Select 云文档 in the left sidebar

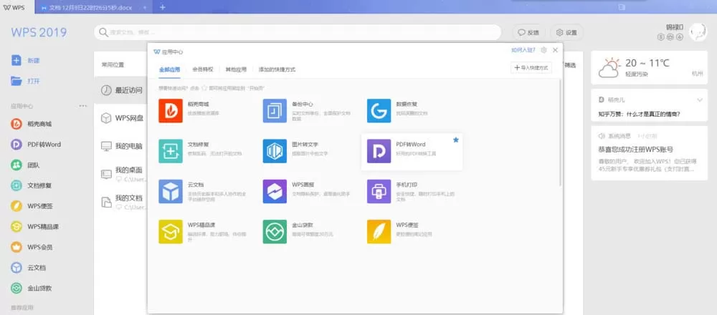(x=29, y=268)
